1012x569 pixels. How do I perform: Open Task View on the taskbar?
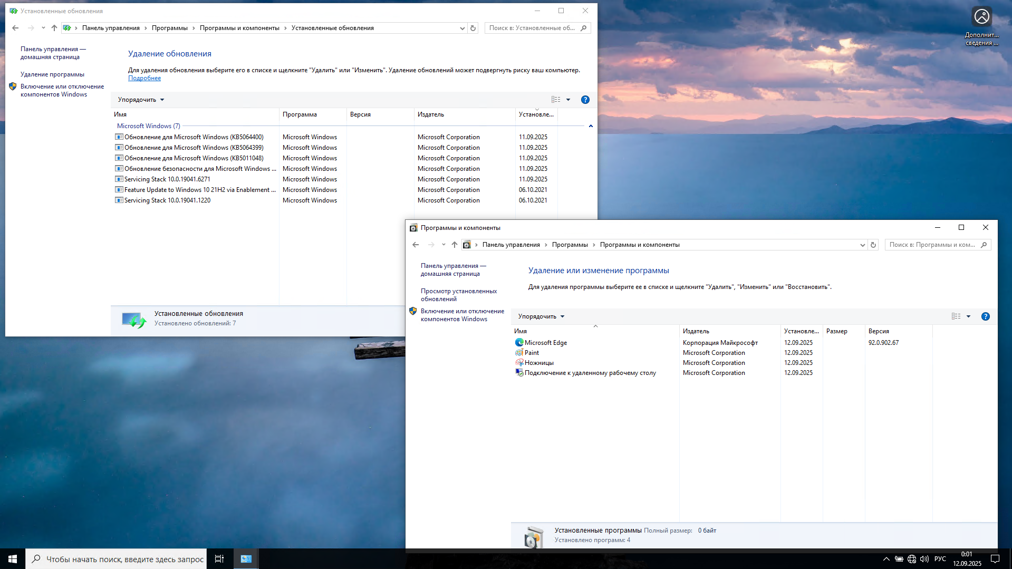pyautogui.click(x=219, y=559)
